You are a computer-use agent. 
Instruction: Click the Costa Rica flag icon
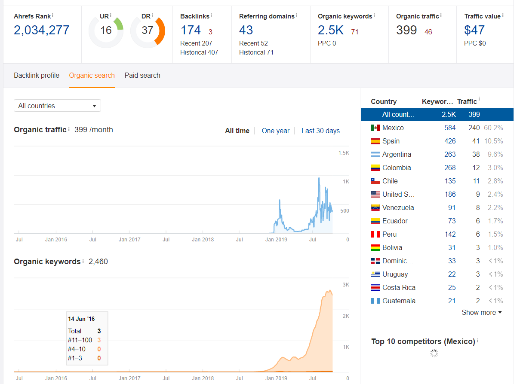(375, 288)
